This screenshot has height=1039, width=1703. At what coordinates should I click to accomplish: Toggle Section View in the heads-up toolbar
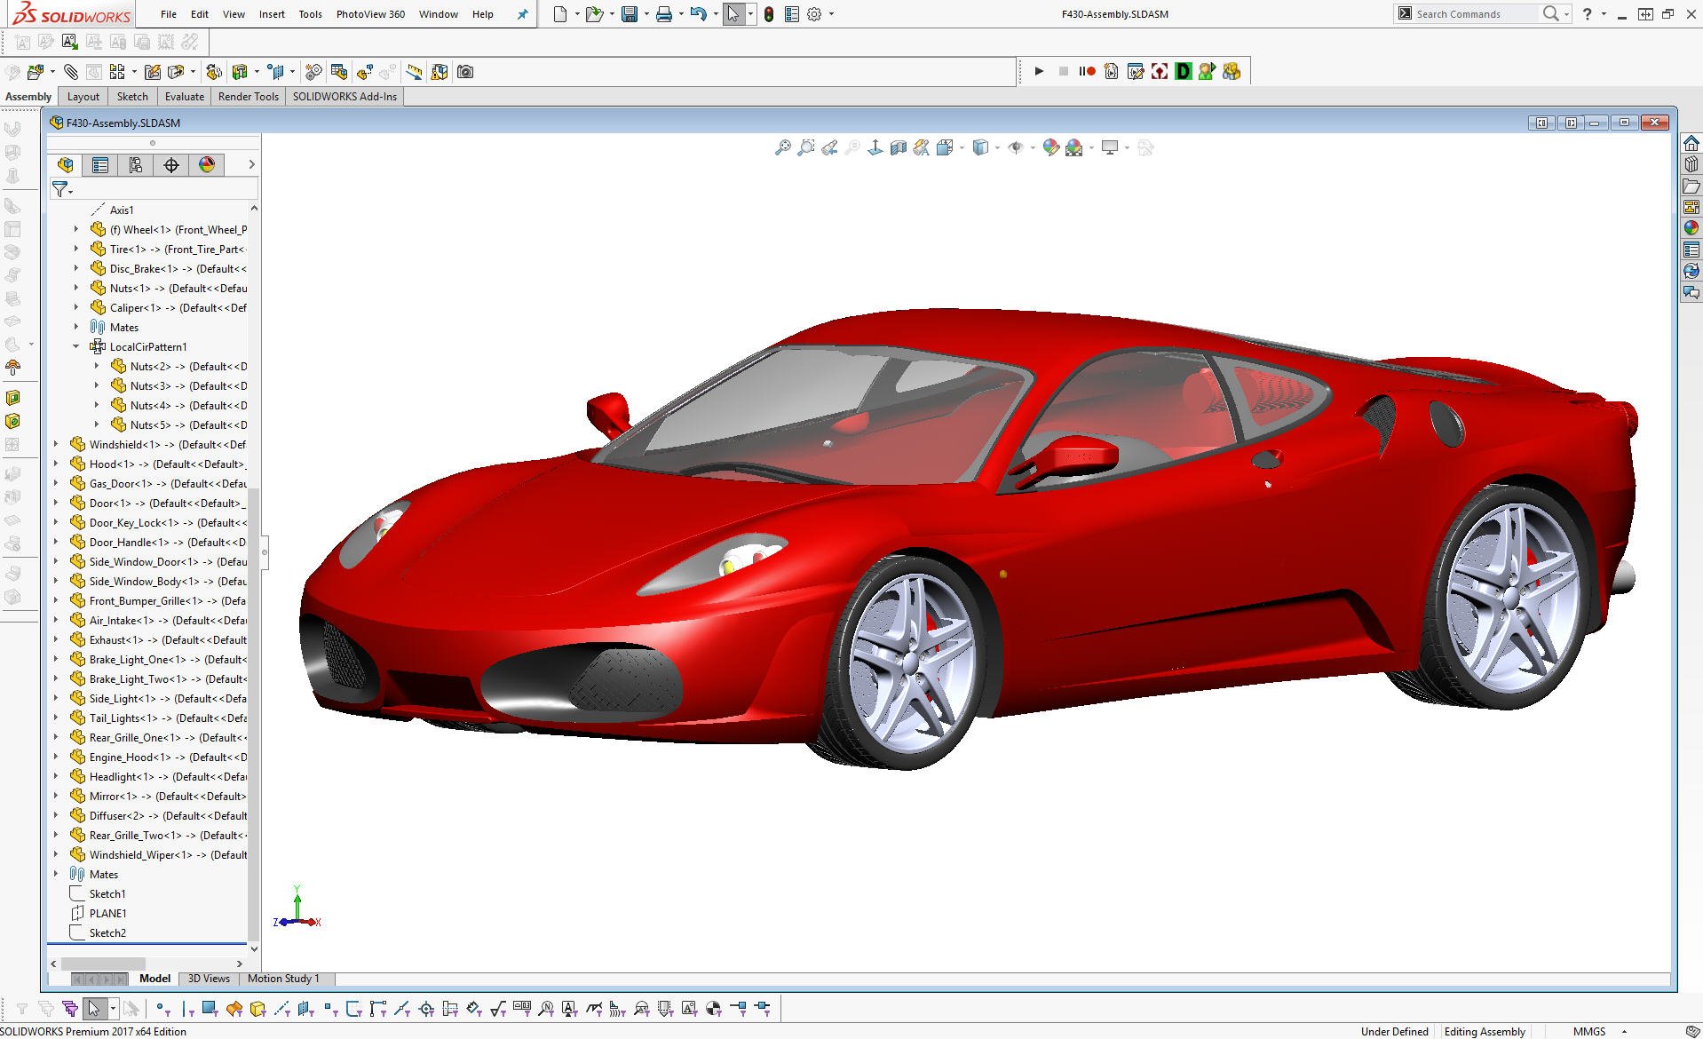(897, 147)
